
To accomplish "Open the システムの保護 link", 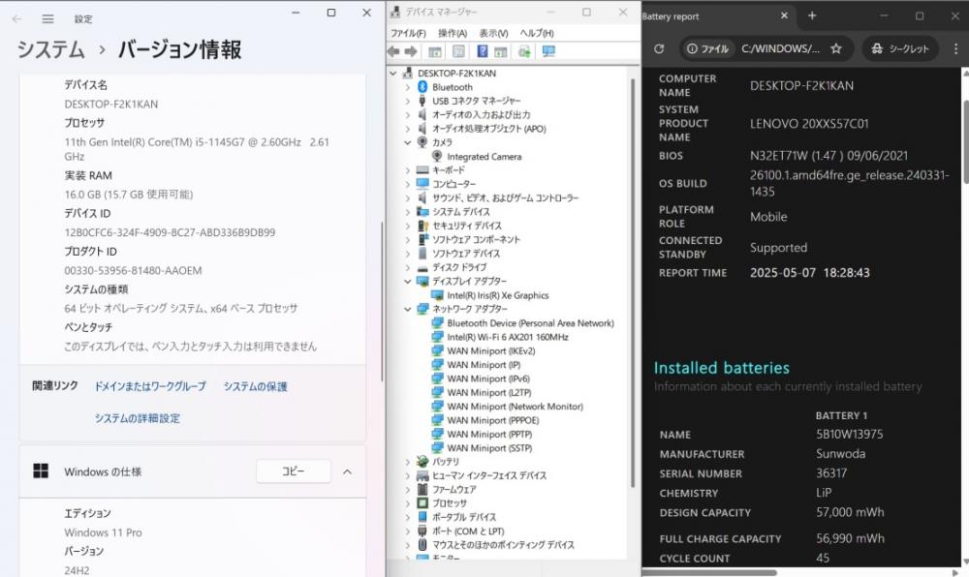I will [x=255, y=386].
